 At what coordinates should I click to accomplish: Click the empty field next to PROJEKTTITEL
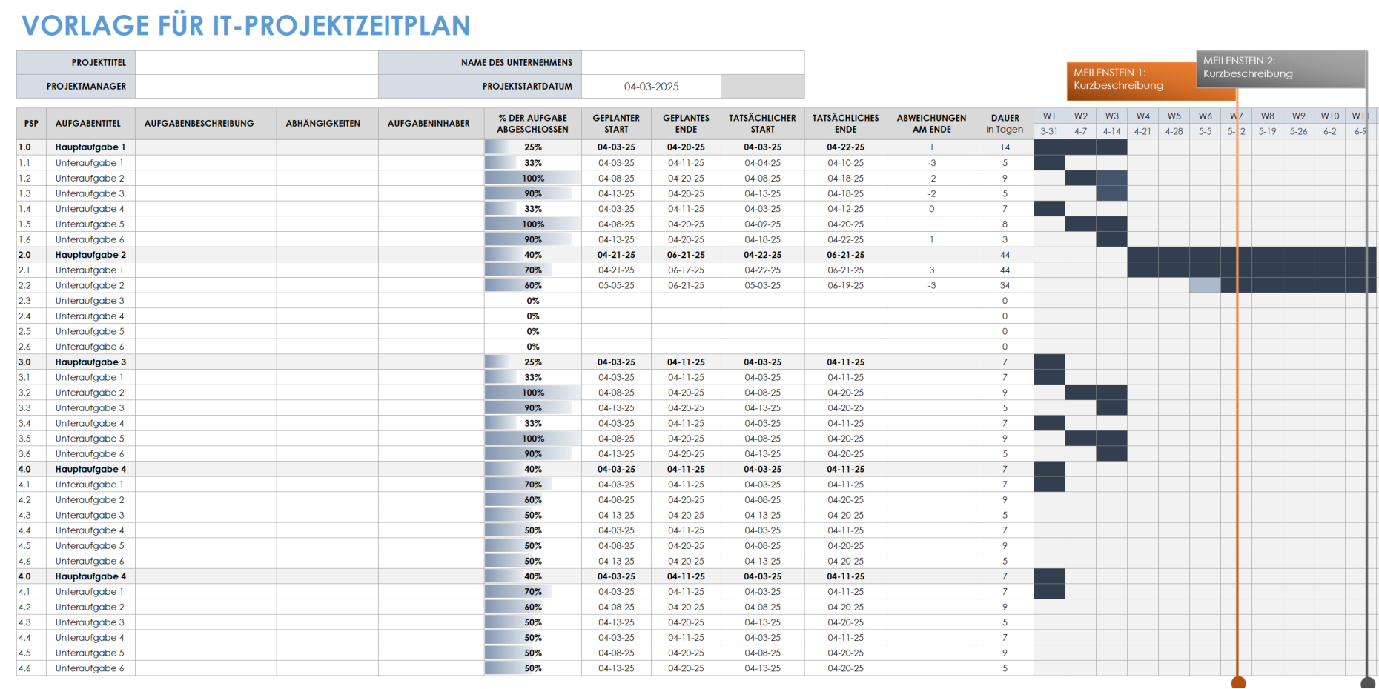click(x=257, y=63)
